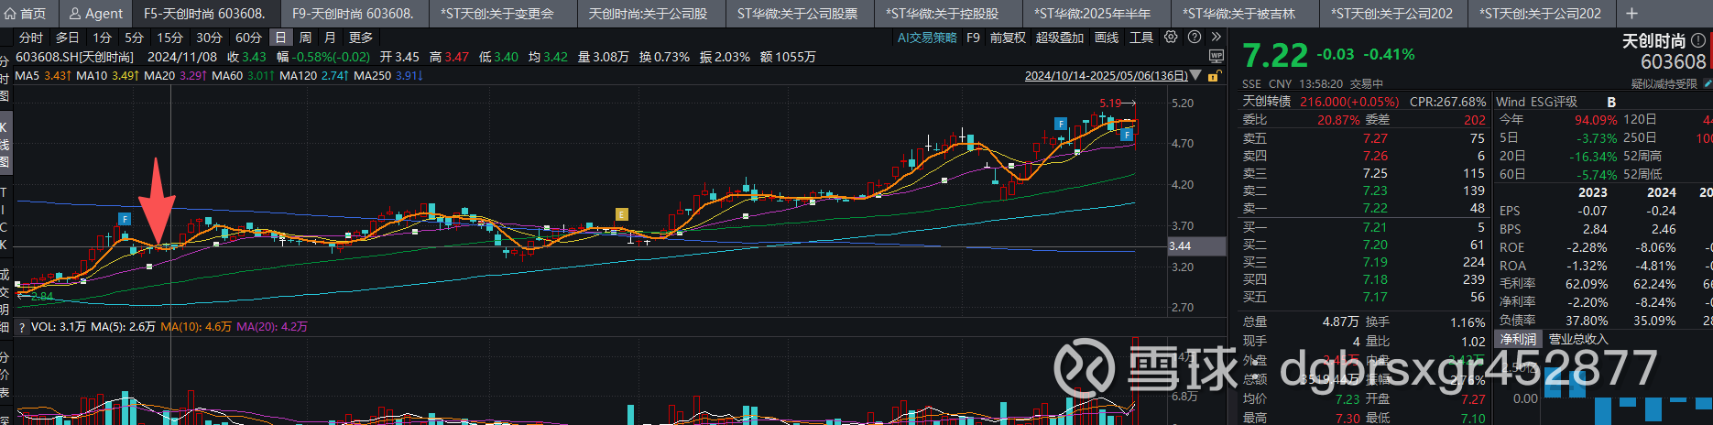The width and height of the screenshot is (1713, 425).
Task: Click edit pencil next to 疑似减持受限
Action: click(x=1706, y=83)
